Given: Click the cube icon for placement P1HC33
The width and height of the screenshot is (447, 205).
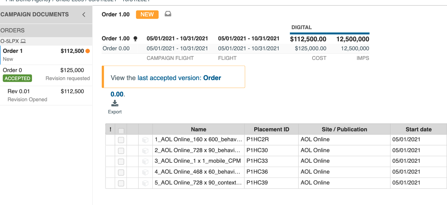Looking at the screenshot, I should tap(145, 161).
